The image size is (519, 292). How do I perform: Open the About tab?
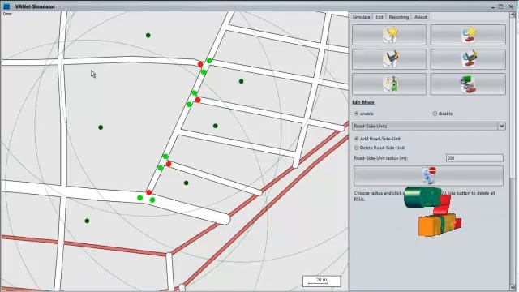[421, 17]
